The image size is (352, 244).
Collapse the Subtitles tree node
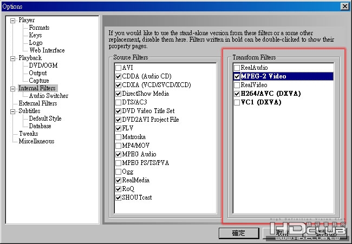point(13,111)
